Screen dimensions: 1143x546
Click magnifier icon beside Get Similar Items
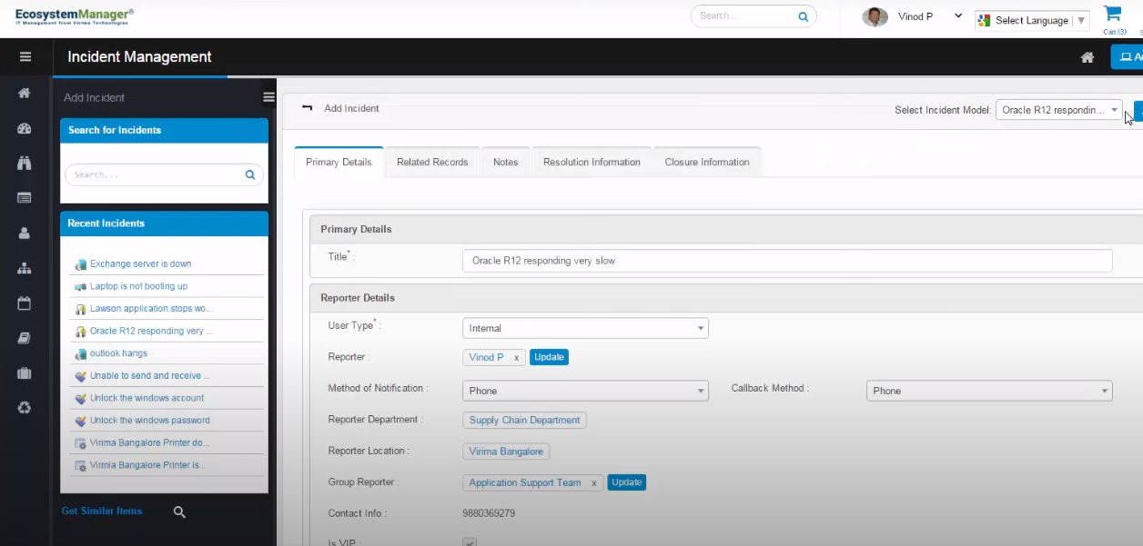tap(179, 512)
